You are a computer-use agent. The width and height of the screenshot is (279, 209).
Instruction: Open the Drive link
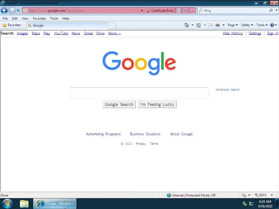pos(101,33)
